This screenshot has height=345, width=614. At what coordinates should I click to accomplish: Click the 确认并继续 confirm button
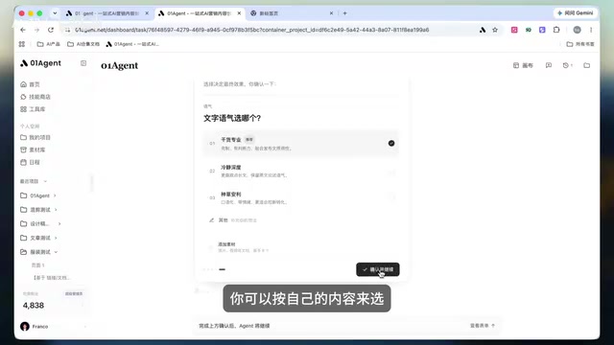[x=378, y=269]
